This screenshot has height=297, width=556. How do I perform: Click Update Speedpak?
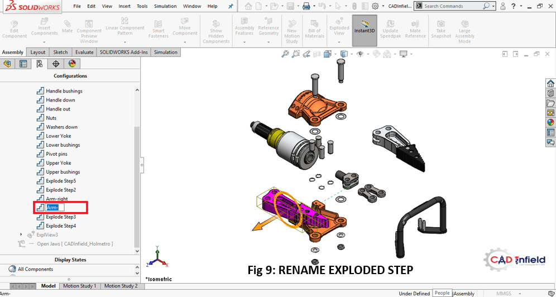click(390, 30)
